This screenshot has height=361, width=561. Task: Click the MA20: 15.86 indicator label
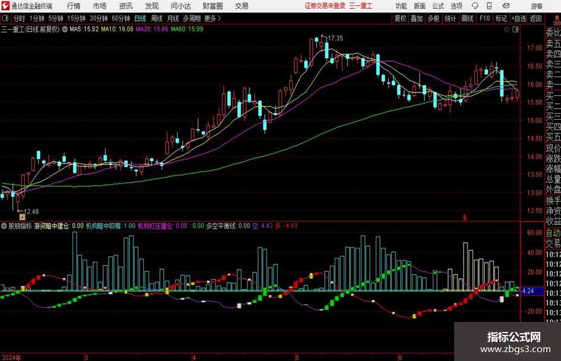tap(152, 29)
